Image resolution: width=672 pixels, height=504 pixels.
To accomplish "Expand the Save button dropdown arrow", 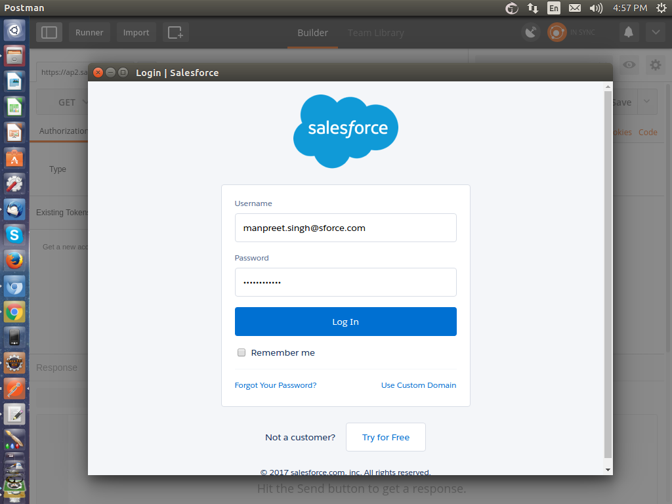I will pos(647,102).
